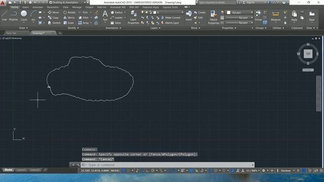Image resolution: width=324 pixels, height=182 pixels.
Task: Open the Drafting & Annotation workspace dropdown
Action: 67,3
